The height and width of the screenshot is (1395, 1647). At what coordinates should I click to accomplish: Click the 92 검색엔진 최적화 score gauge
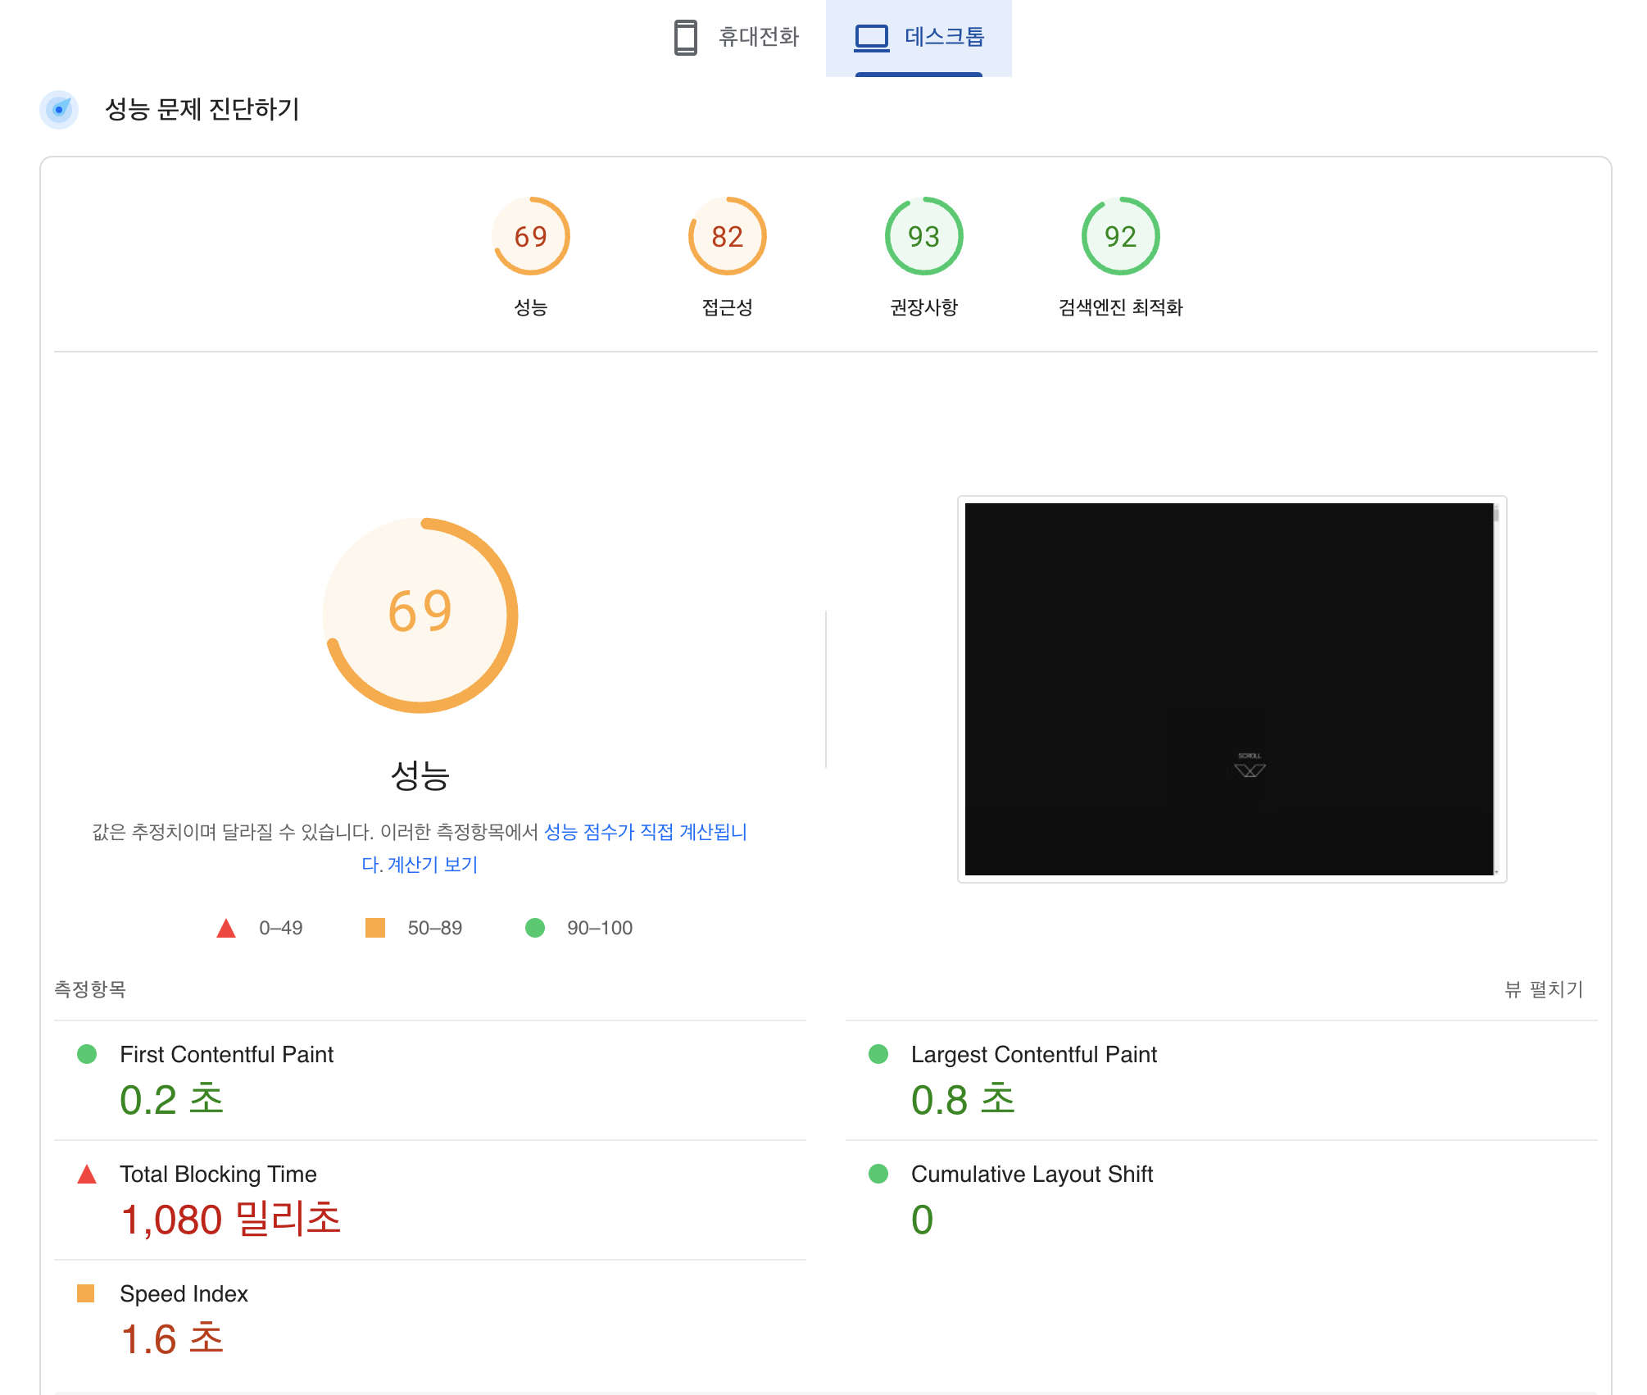coord(1120,237)
